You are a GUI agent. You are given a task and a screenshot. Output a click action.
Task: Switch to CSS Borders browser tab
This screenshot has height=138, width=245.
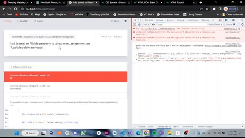point(115,3)
